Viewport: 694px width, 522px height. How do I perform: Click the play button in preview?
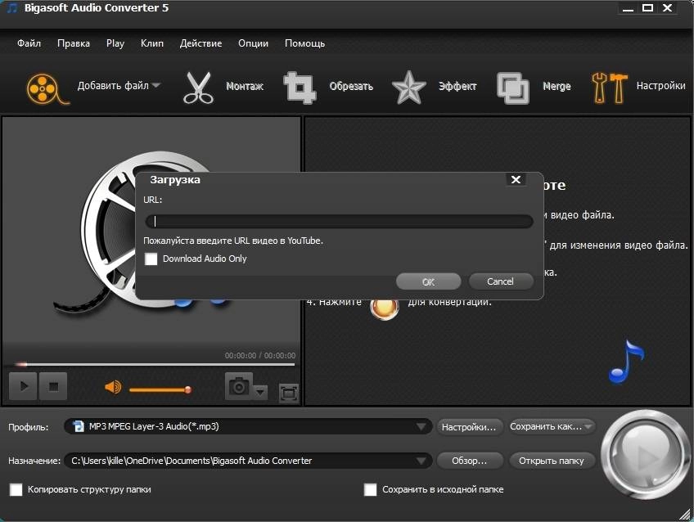tap(23, 386)
